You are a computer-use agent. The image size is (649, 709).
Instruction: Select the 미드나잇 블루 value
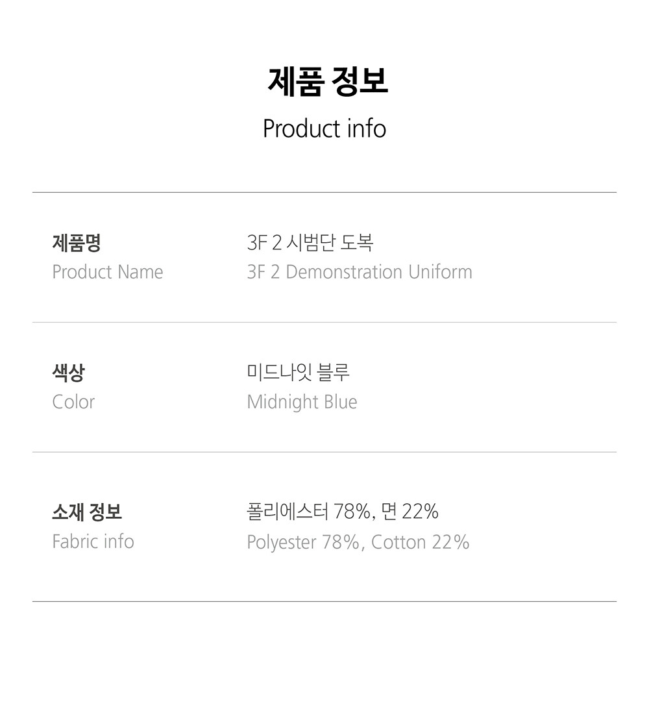pyautogui.click(x=299, y=373)
